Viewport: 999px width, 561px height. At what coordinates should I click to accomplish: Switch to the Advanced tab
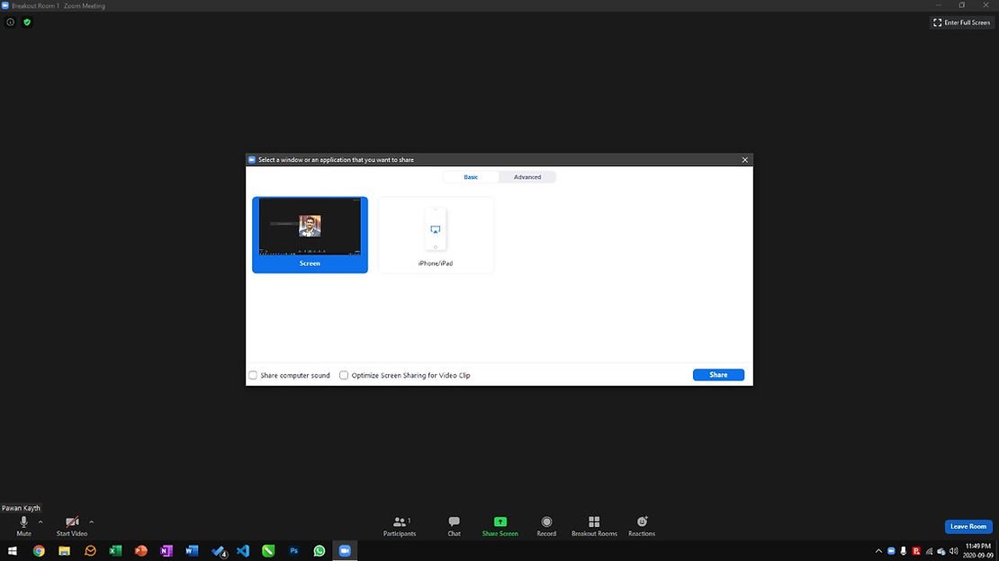tap(527, 177)
